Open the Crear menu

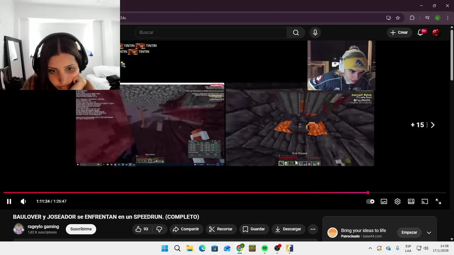pyautogui.click(x=399, y=32)
